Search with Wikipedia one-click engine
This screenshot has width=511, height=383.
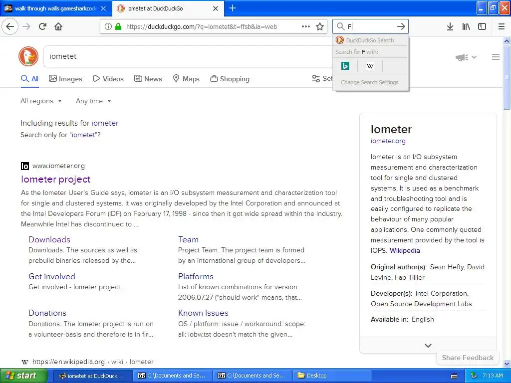coord(370,66)
